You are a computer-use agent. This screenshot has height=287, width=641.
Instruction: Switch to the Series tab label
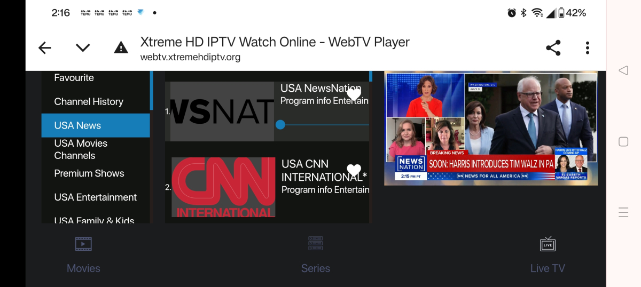[x=316, y=268]
